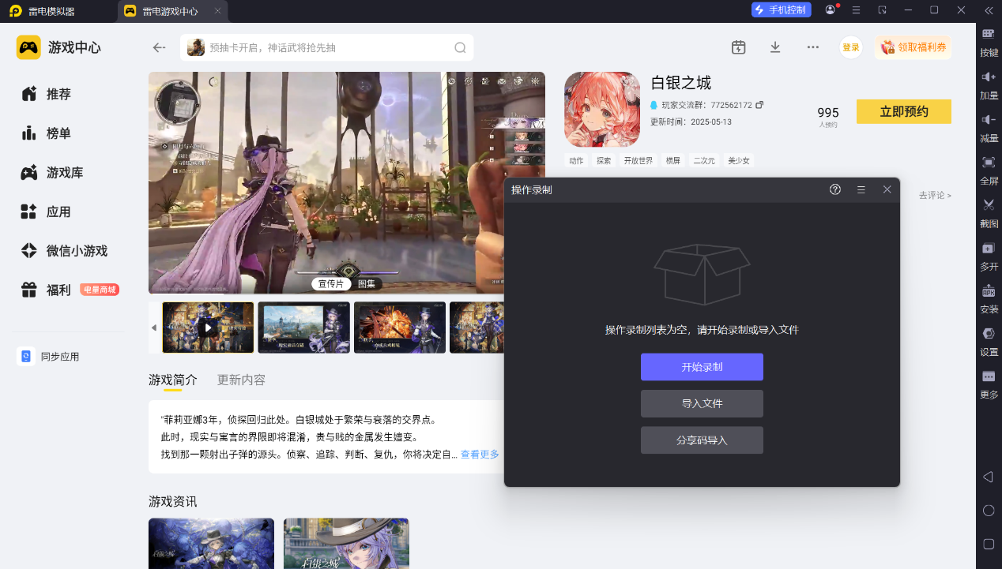This screenshot has width=1002, height=569.
Task: Click the 开始录制 button
Action: (702, 367)
